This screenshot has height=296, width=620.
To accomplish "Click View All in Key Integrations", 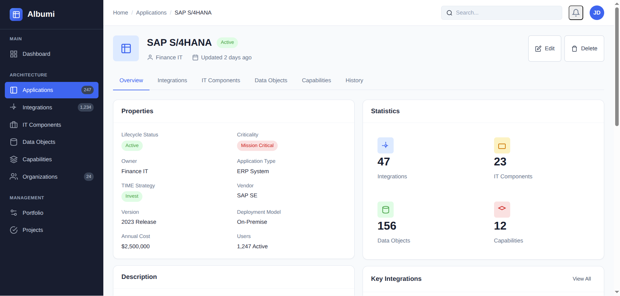I will 582,279.
